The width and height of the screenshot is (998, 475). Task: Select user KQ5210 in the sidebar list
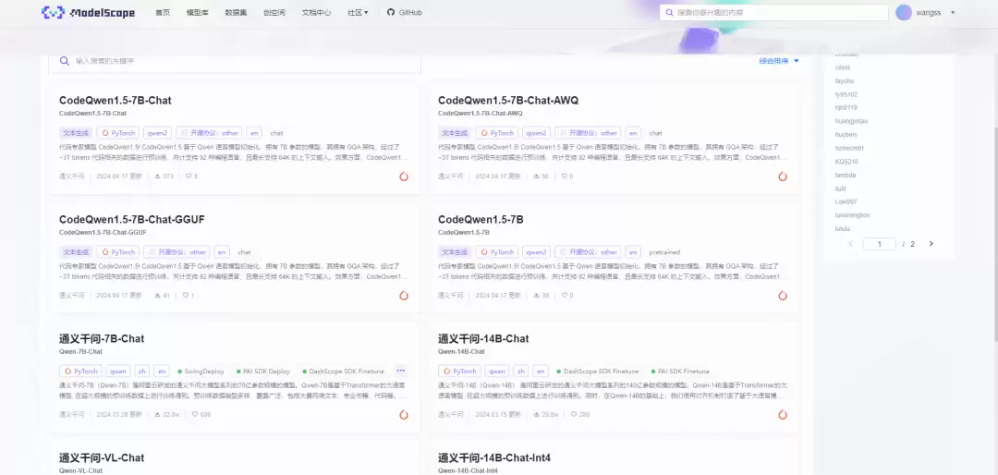pos(846,161)
